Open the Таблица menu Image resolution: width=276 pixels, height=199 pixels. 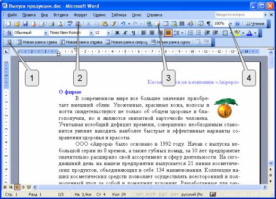(x=119, y=15)
